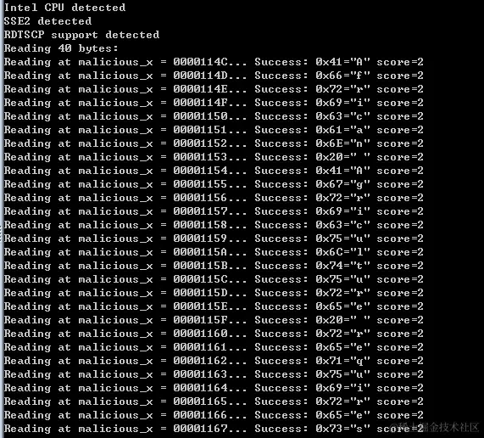Click the 0x66="f" result value

coord(342,76)
